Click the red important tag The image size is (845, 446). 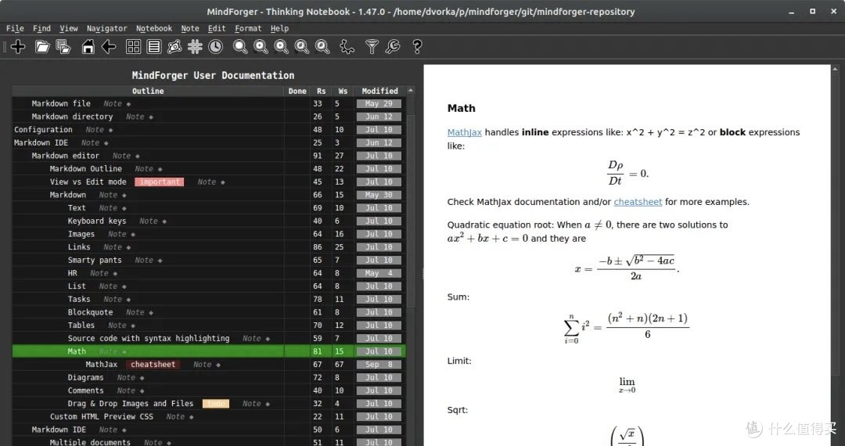click(159, 182)
